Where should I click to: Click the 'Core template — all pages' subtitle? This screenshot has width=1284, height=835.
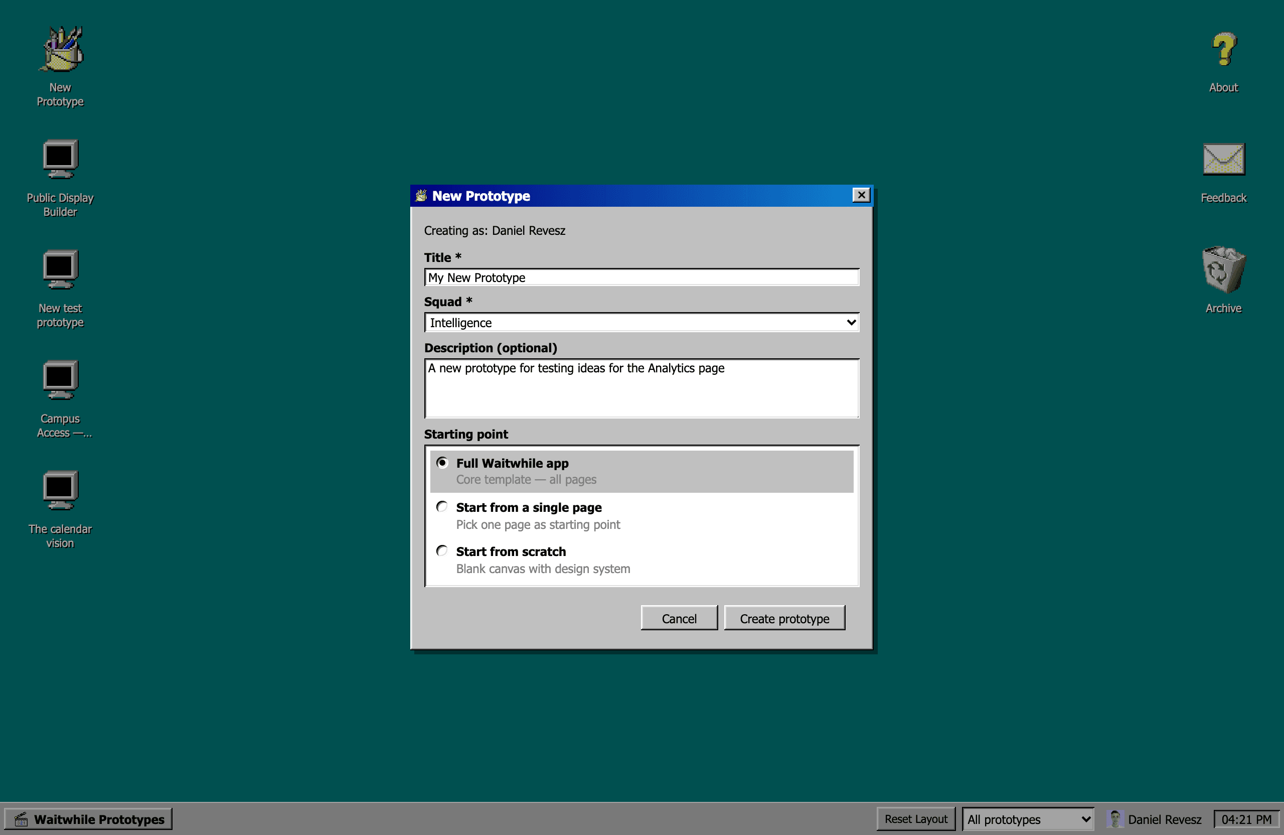[526, 479]
